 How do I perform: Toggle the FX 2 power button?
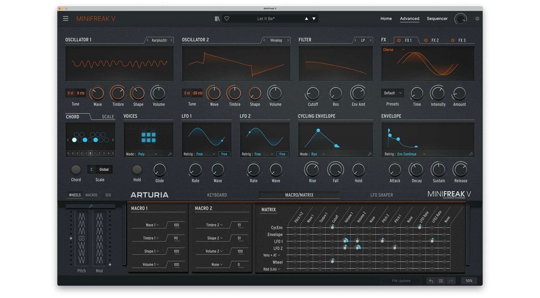point(426,40)
